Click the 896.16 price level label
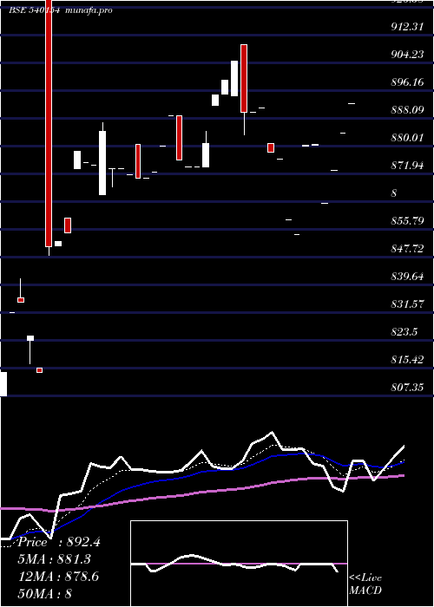This screenshot has width=434, height=607. tap(407, 82)
